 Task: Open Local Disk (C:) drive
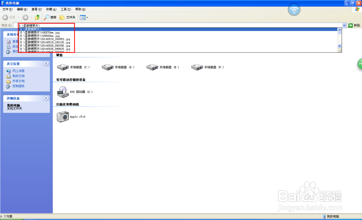[73, 67]
